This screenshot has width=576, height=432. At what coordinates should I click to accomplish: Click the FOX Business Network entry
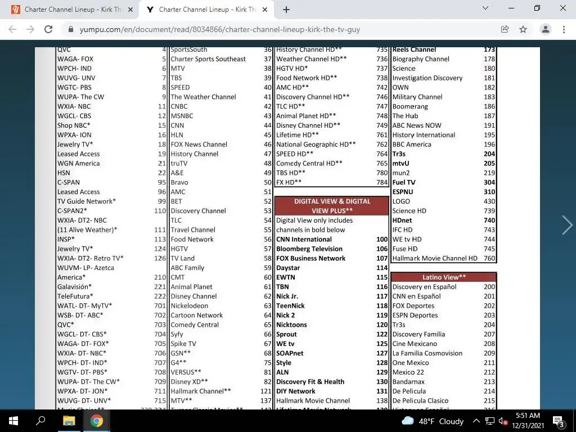[x=310, y=258]
